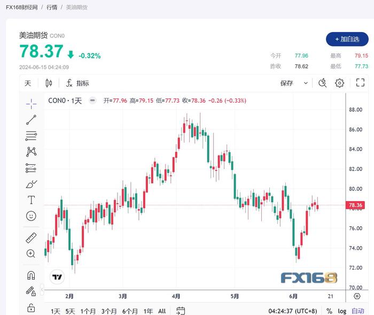374x315 pixels.
Task: Open candlestick chart style menu
Action: tap(49, 83)
